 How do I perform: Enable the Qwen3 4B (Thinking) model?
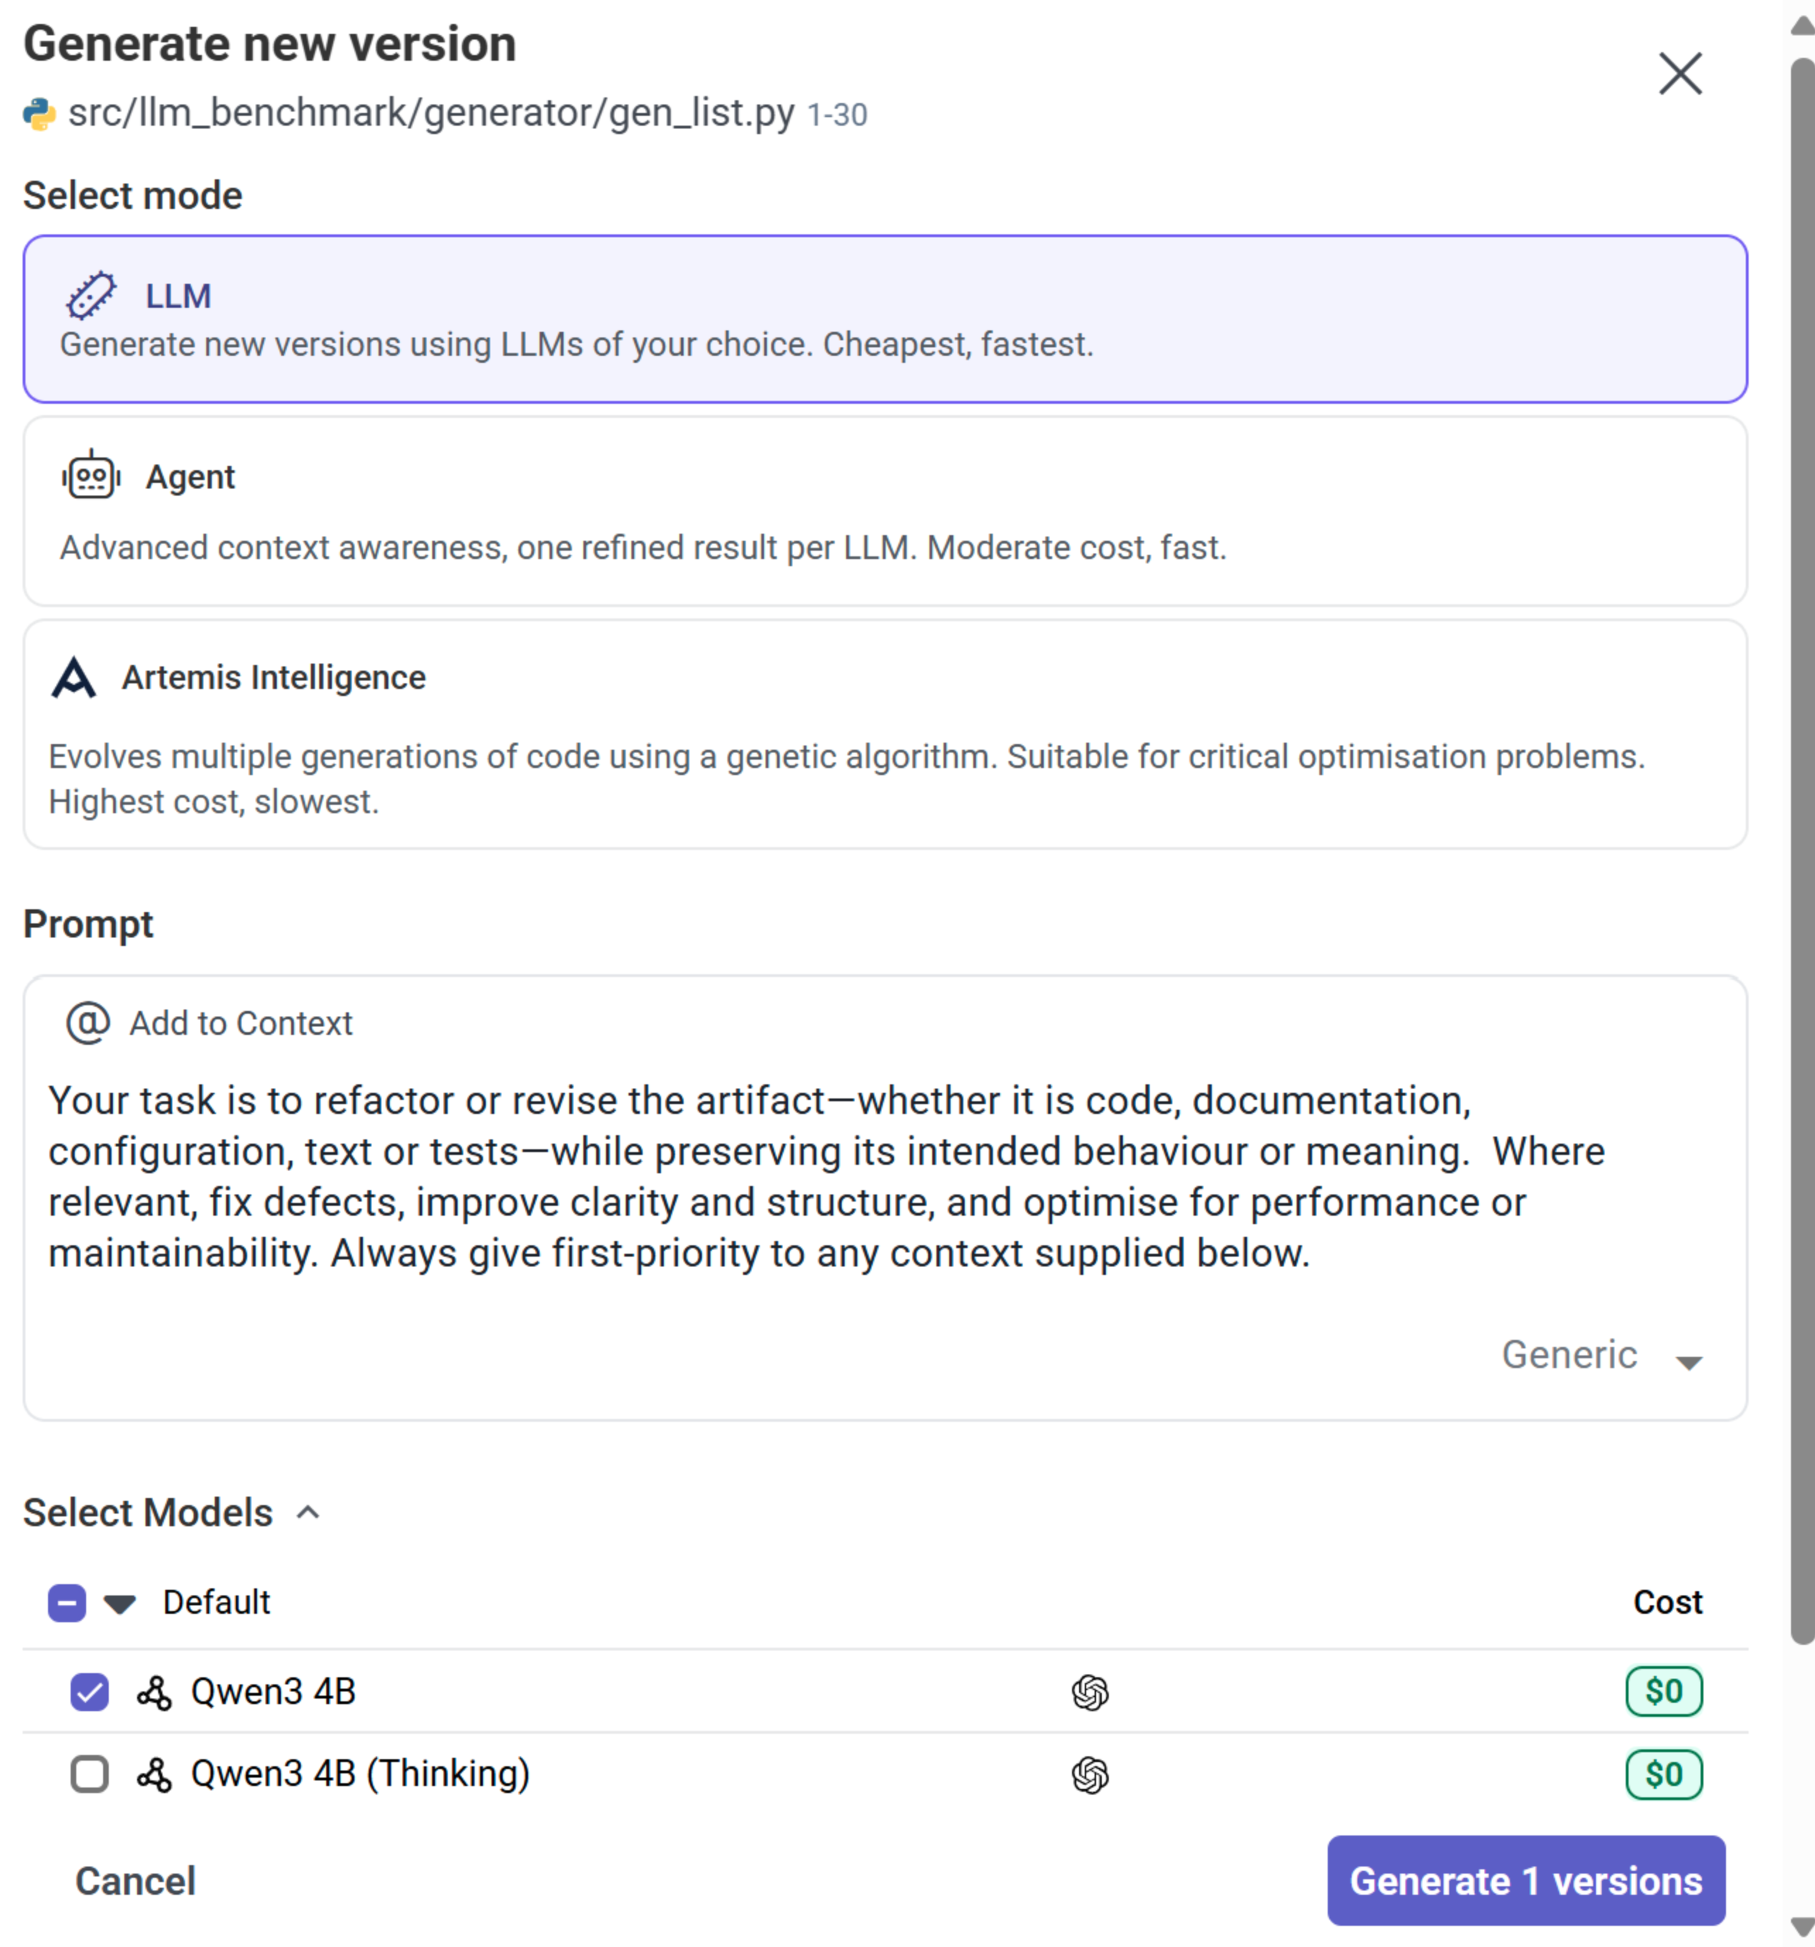tap(89, 1775)
